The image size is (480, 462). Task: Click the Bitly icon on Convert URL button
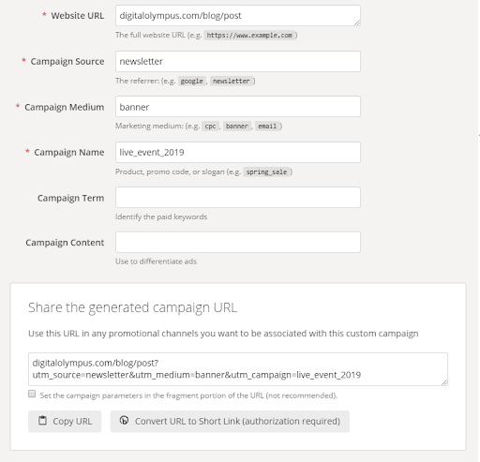124,421
